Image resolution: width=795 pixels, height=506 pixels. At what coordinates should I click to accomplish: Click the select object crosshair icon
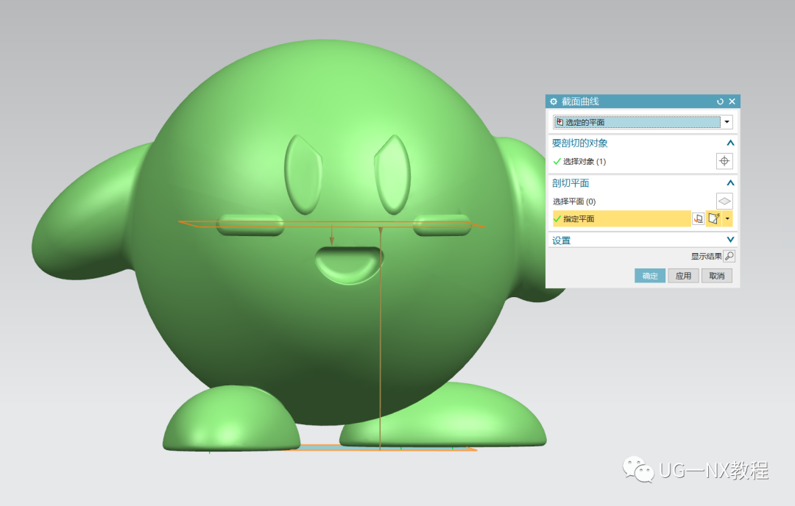click(x=724, y=161)
